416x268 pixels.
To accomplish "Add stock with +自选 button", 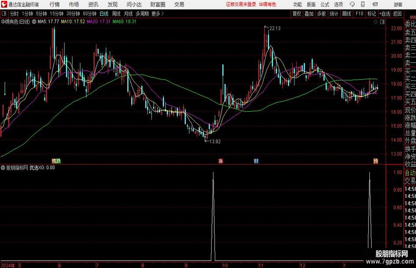I will click(384, 14).
